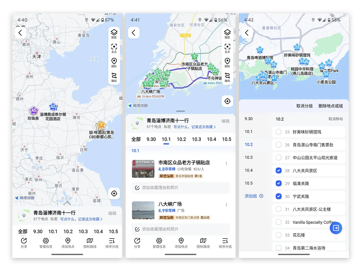Tap locate-me button on the leftmost map

point(114,193)
